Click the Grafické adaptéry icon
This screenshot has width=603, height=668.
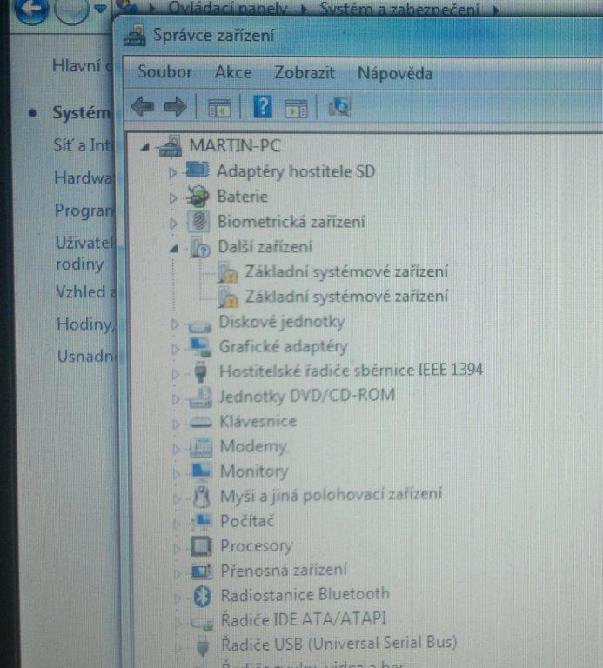(x=200, y=347)
